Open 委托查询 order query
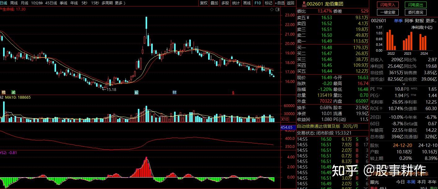This screenshot has height=189, width=438. coord(415,12)
